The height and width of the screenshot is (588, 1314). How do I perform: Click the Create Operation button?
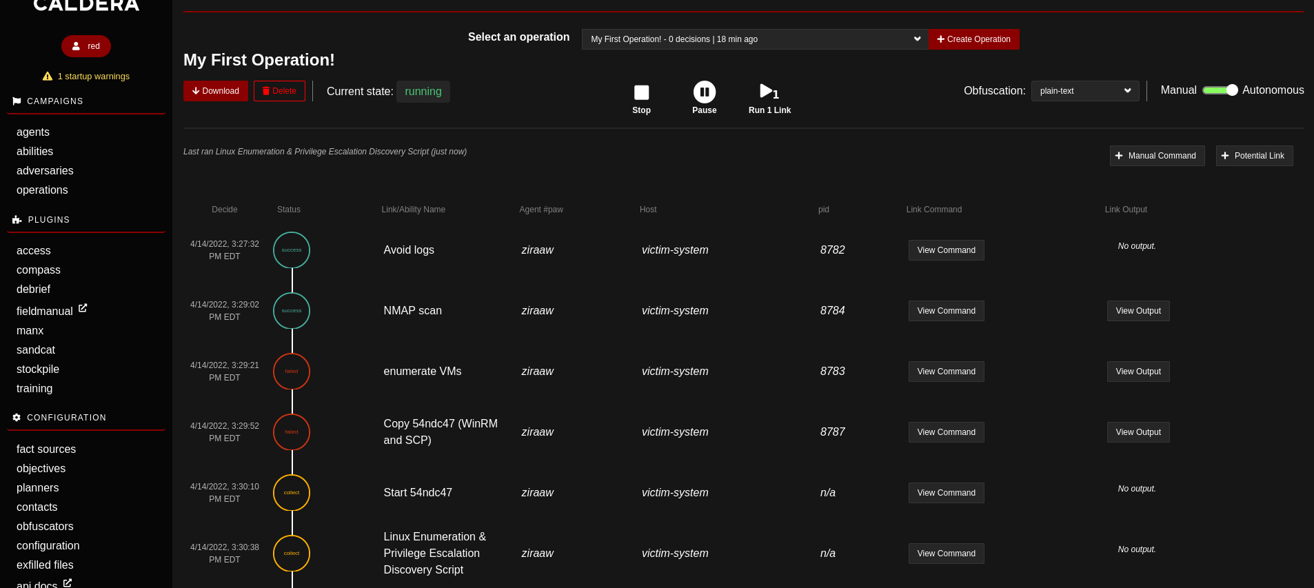point(973,39)
